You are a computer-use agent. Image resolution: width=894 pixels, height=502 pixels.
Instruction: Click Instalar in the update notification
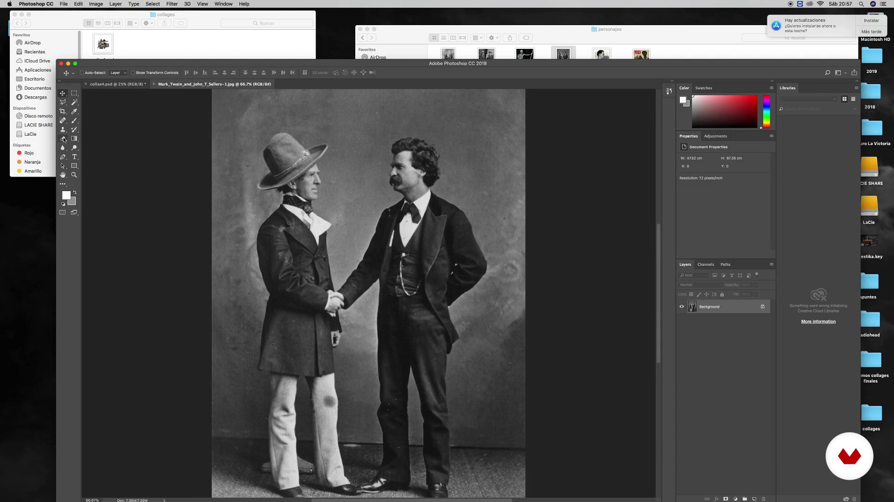[871, 20]
